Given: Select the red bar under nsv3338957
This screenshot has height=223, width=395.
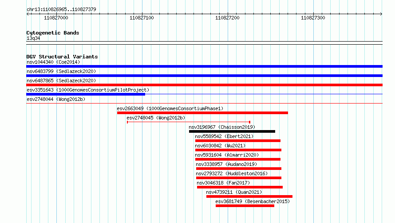Looking at the screenshot, I should click(239, 169).
